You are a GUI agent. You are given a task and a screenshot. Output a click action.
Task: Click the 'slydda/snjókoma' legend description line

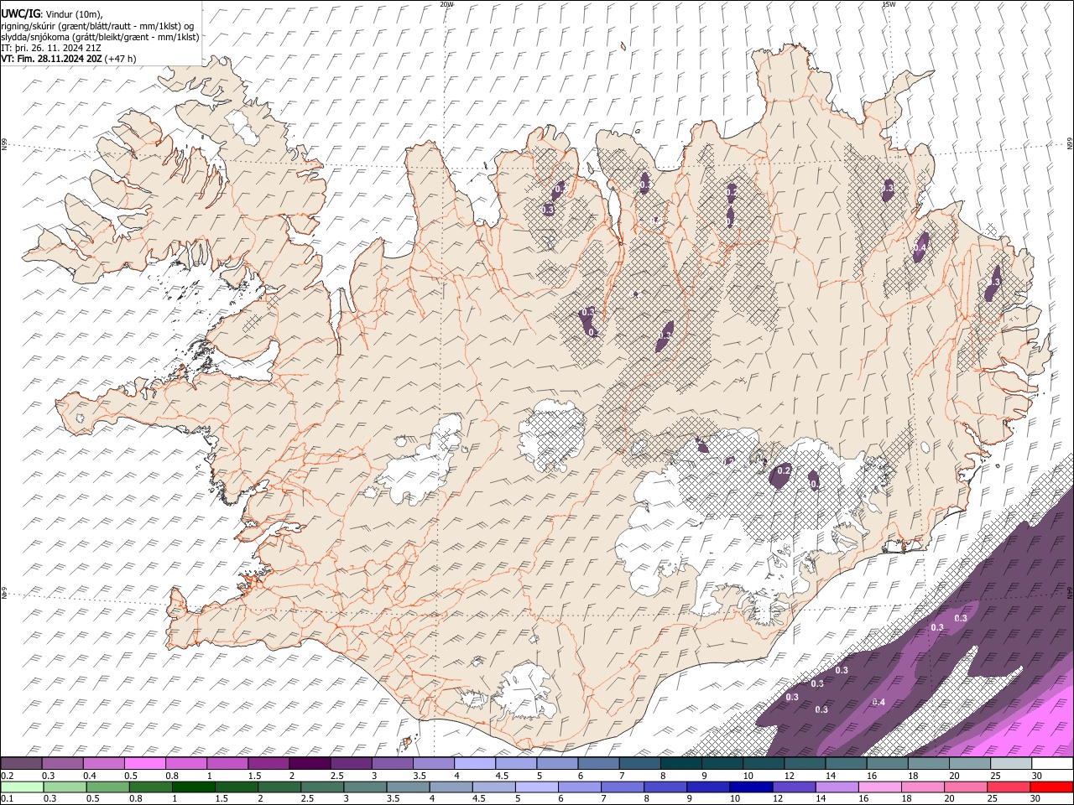101,37
